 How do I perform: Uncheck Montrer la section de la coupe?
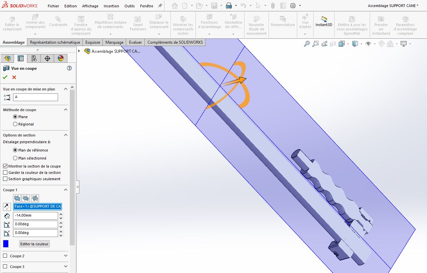pos(5,166)
